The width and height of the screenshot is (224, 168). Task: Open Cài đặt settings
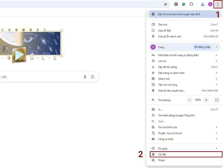coord(186,155)
